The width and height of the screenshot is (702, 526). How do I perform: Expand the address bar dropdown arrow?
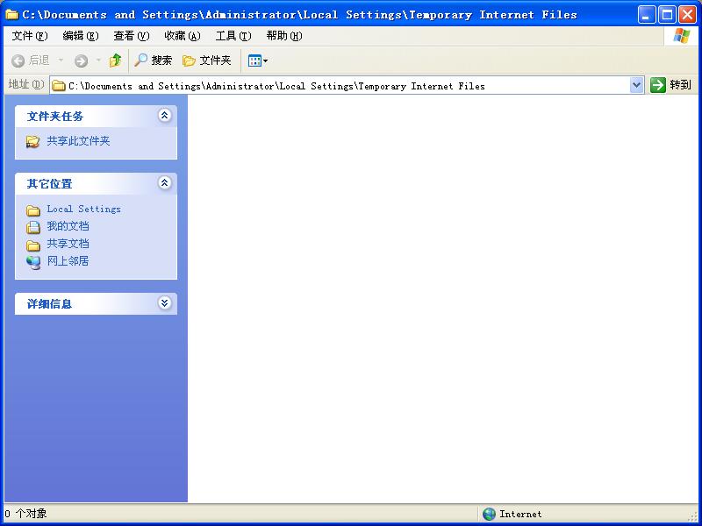[x=636, y=84]
